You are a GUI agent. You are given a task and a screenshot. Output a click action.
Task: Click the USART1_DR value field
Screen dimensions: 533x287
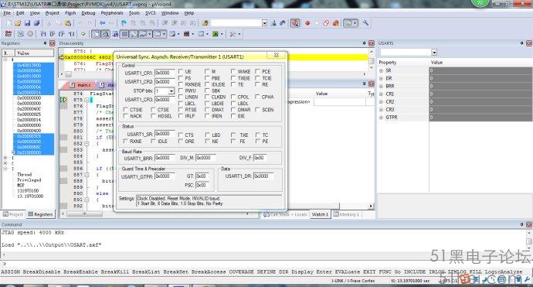(263, 176)
